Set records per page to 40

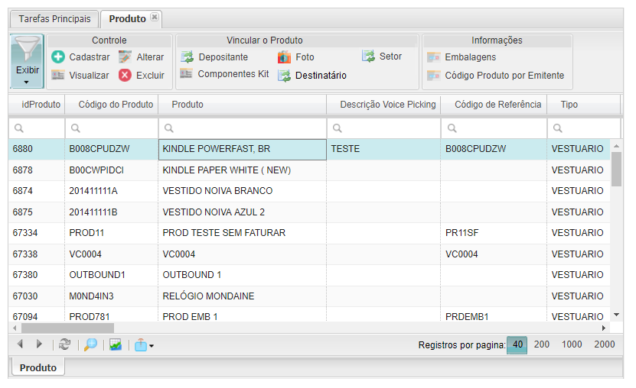(x=517, y=344)
